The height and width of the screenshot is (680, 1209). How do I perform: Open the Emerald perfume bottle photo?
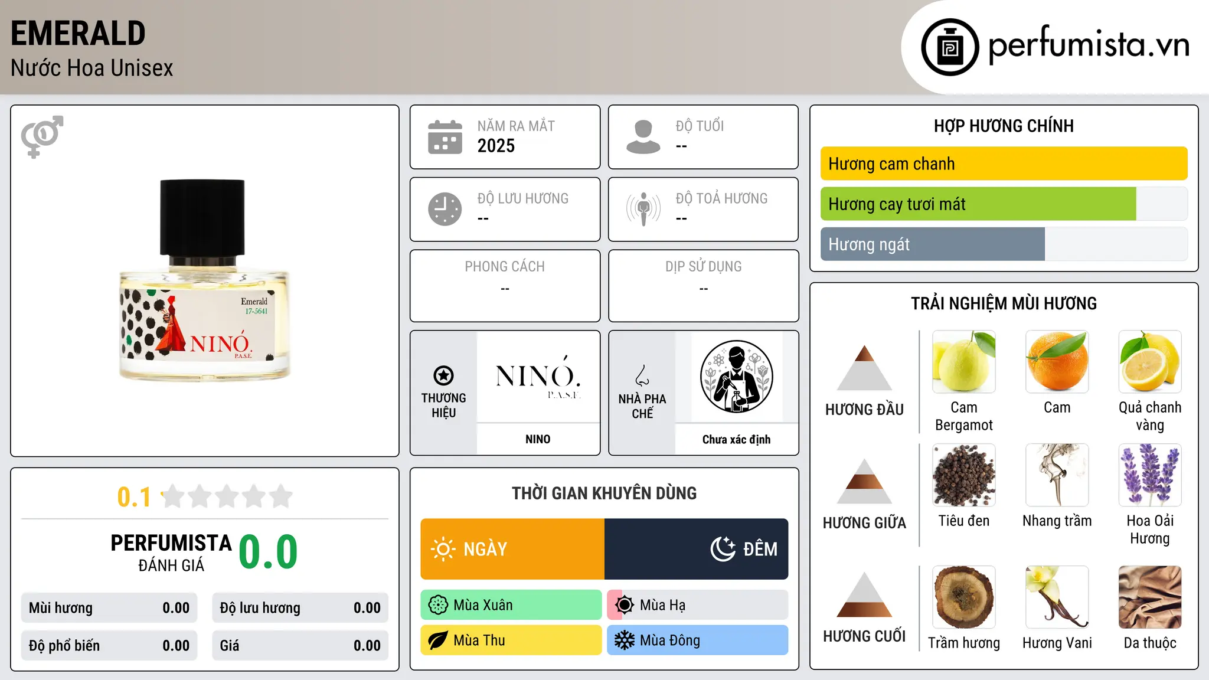(204, 280)
